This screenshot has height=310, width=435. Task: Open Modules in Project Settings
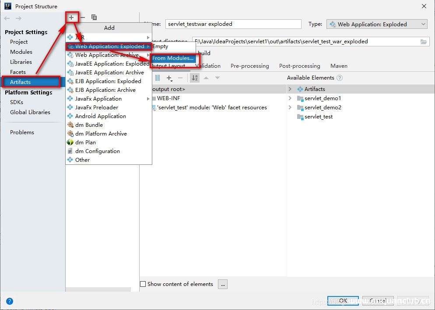(x=21, y=52)
